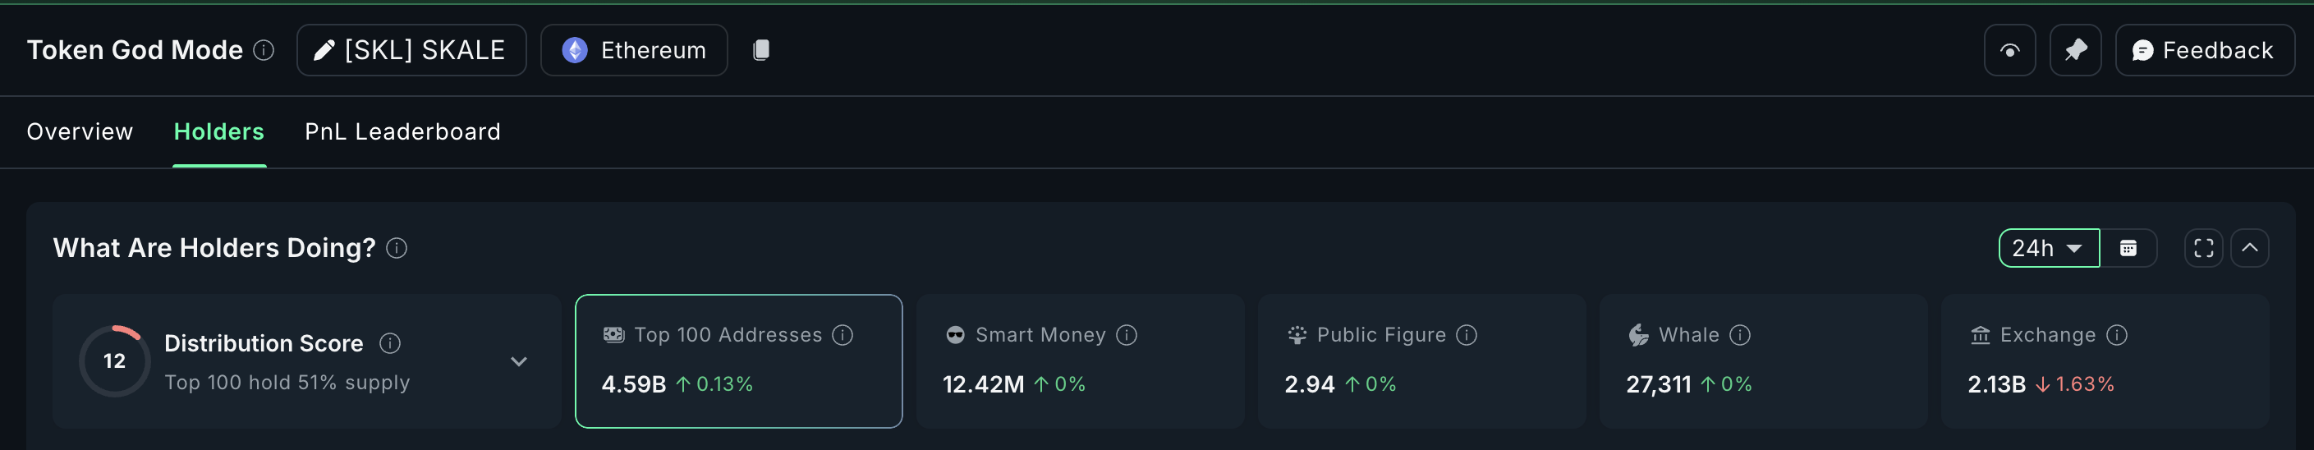2314x450 pixels.
Task: Toggle the eye watch icon
Action: point(2009,50)
